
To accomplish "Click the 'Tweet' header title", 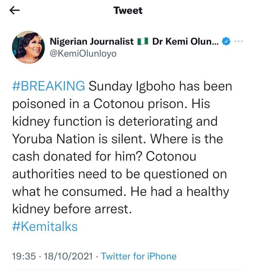I will tap(128, 11).
